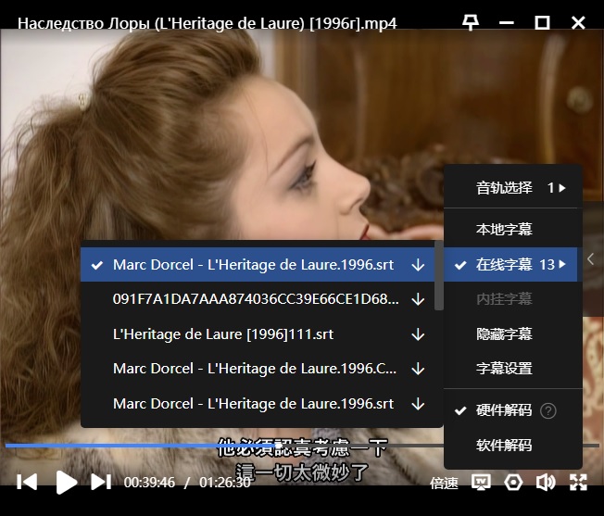Mute the volume speaker icon
The width and height of the screenshot is (604, 516).
546,482
